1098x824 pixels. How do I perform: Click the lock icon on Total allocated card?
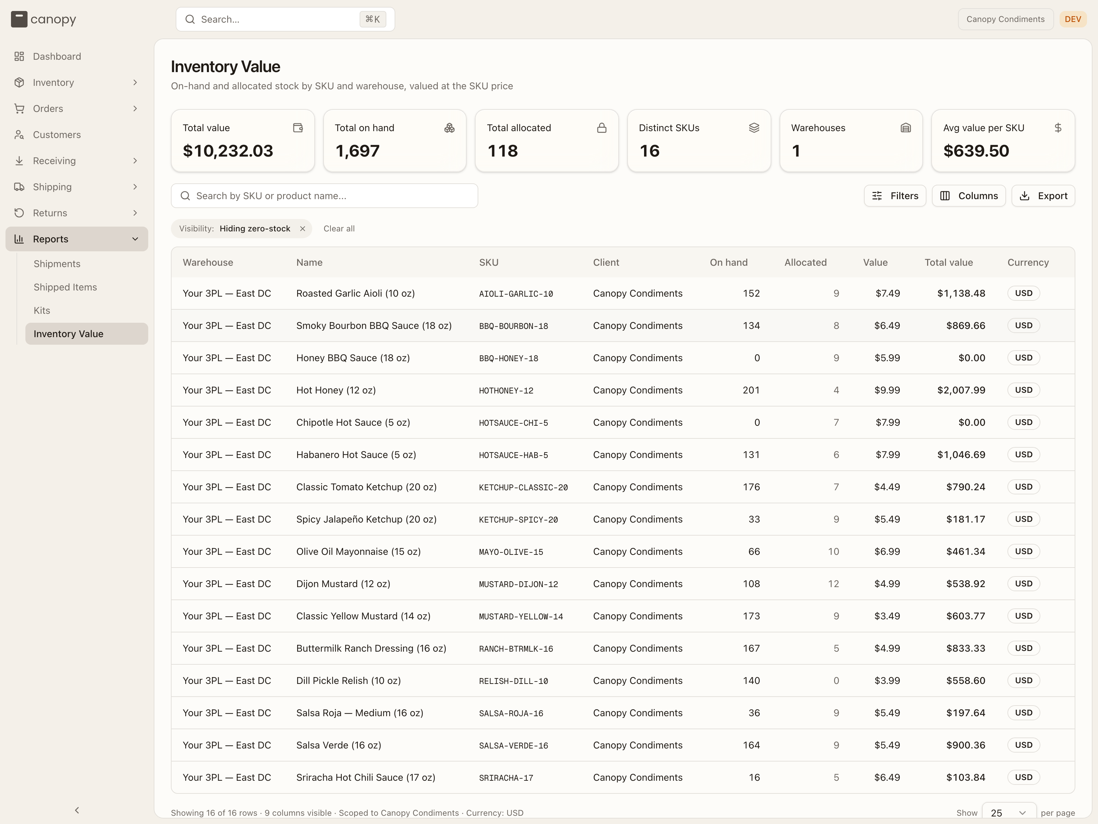tap(601, 128)
